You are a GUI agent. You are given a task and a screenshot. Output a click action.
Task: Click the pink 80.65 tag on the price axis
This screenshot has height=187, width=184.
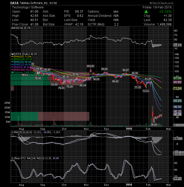177,82
